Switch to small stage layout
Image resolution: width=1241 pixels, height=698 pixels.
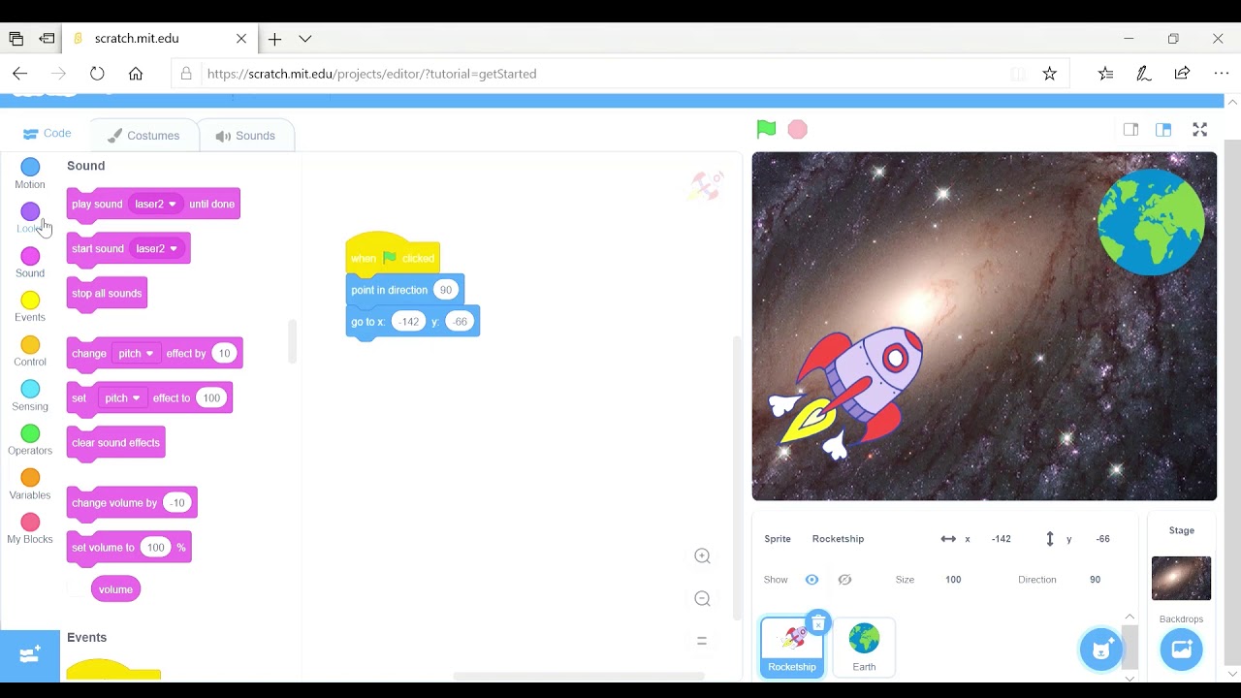click(1130, 130)
